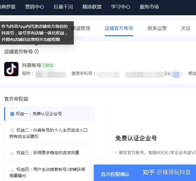Click blue hexagon icon in 权益一
The width and height of the screenshot is (196, 181).
click(12, 114)
